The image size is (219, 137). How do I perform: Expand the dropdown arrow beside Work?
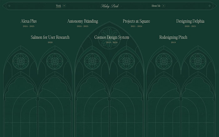64,6
